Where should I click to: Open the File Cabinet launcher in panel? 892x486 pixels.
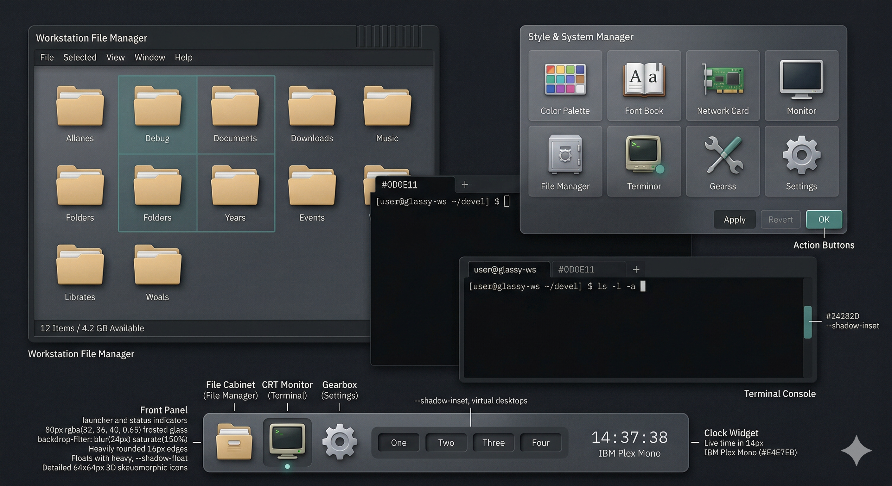coord(234,442)
